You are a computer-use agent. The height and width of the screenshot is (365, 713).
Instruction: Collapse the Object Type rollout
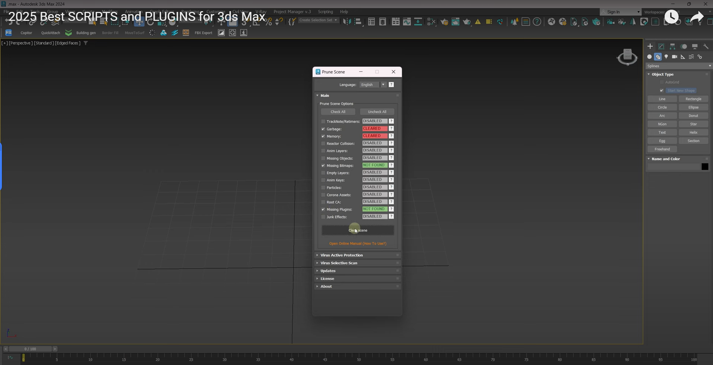678,74
